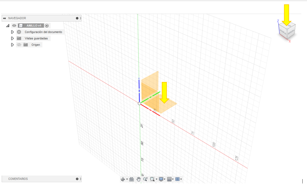Image resolution: width=307 pixels, height=185 pixels.
Task: Show the hidden Origen folder via eye icon
Action: (x=19, y=45)
